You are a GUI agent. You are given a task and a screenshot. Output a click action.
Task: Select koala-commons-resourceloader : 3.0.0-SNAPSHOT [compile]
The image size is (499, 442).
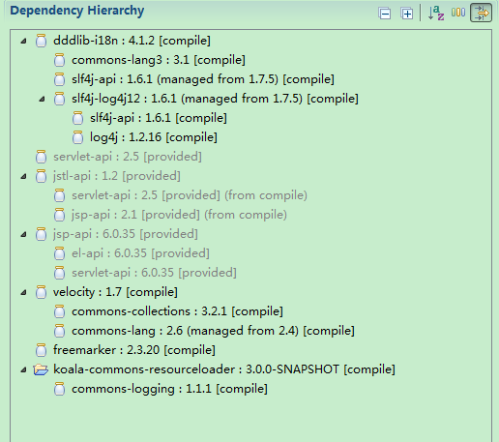[224, 369]
